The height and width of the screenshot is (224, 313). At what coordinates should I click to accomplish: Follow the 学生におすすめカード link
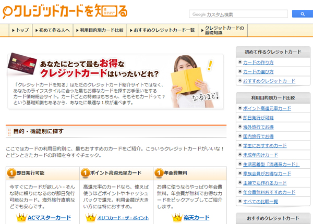point(264,146)
